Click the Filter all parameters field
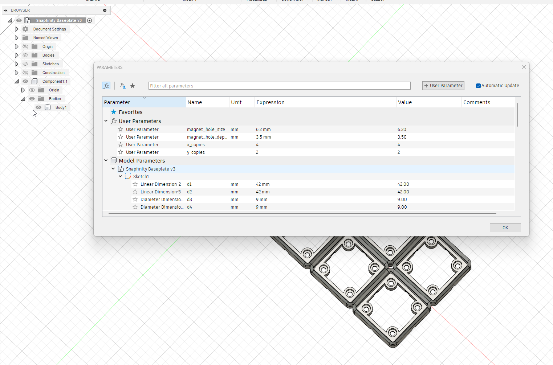This screenshot has width=553, height=365. (279, 86)
